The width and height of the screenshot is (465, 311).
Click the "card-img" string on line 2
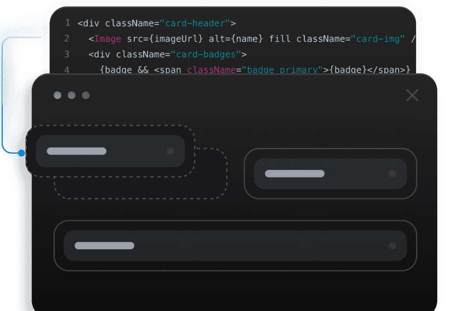click(x=378, y=39)
